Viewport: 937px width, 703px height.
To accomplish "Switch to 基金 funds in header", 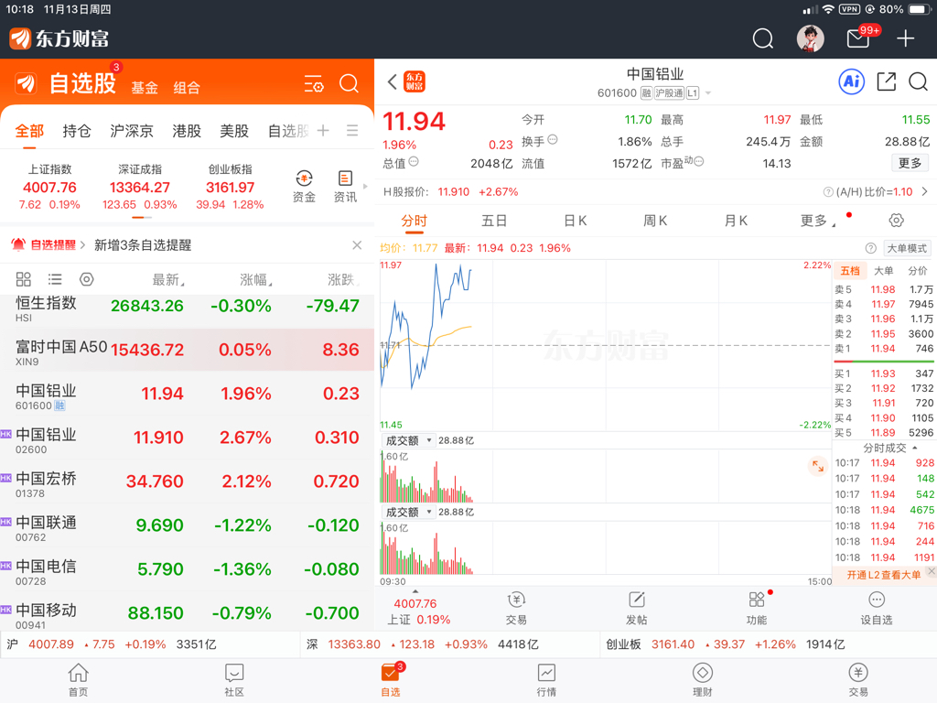I will 145,88.
